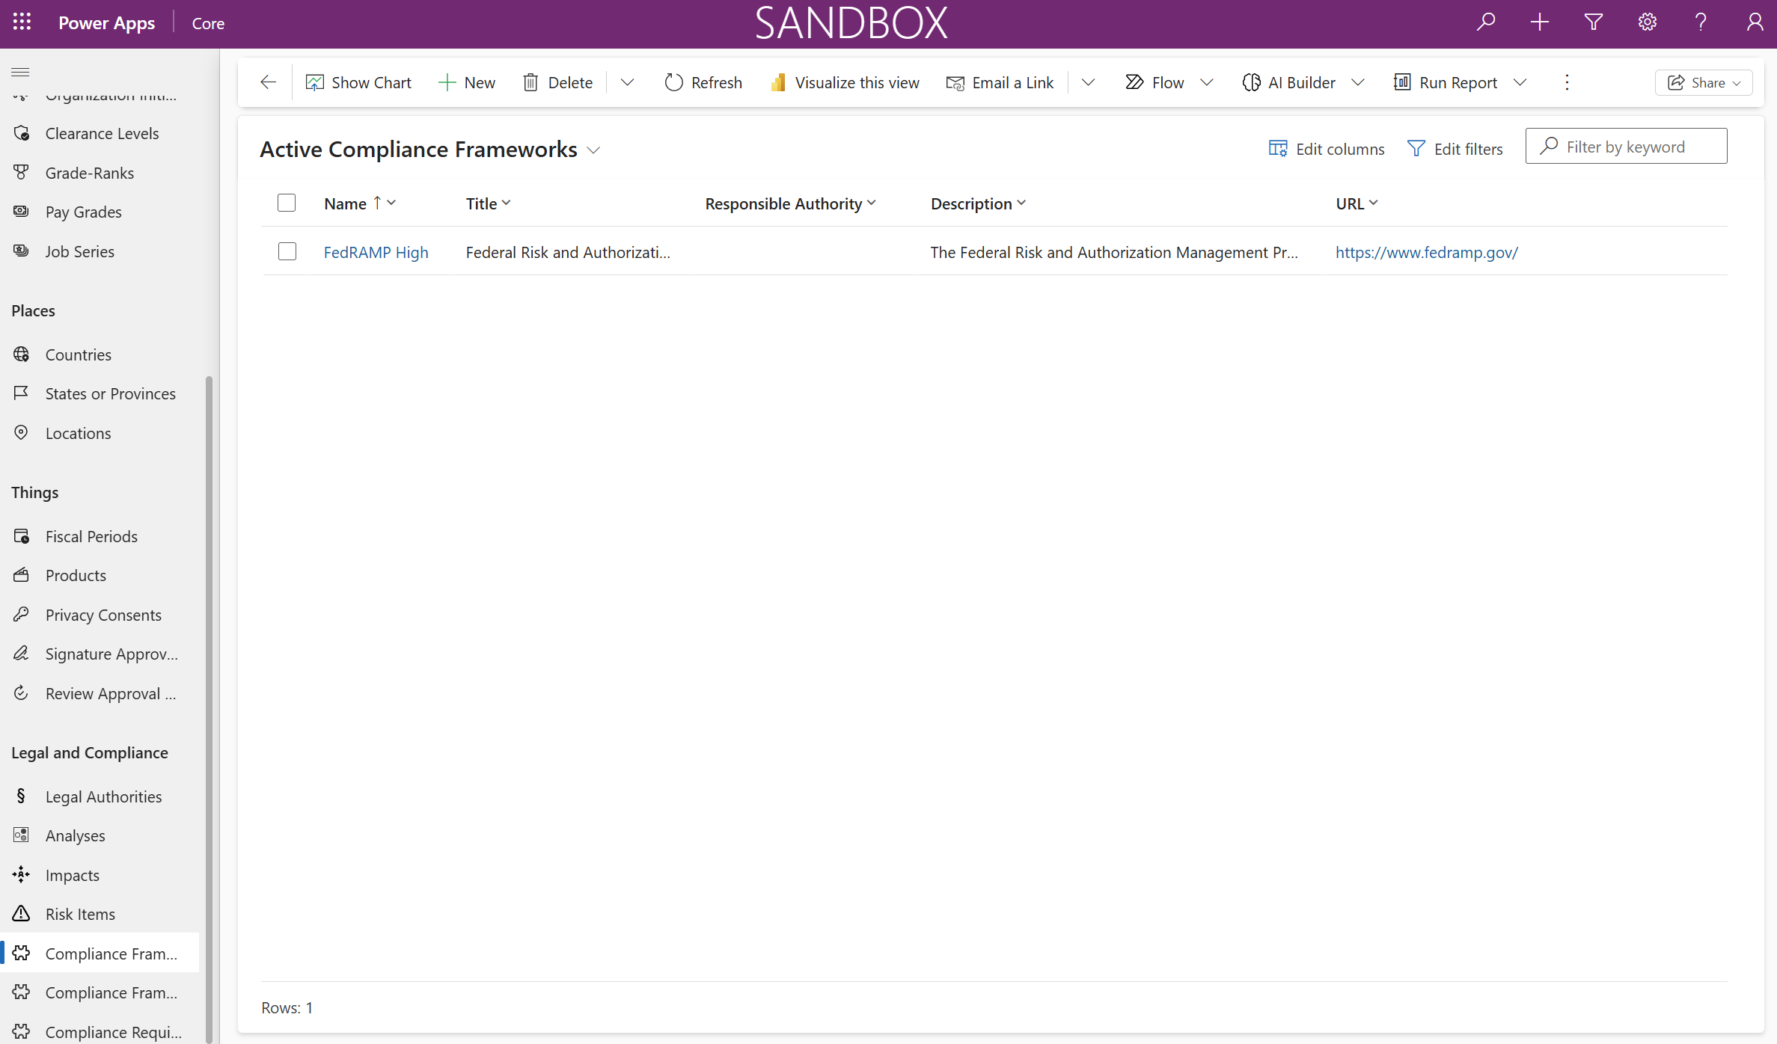
Task: Select the FedRAMP High row checkbox
Action: (x=287, y=251)
